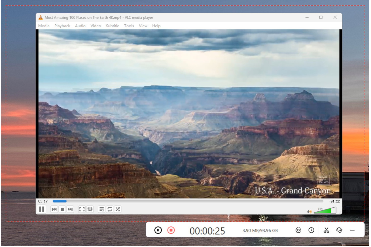Pause the VLC video playback

(x=41, y=209)
